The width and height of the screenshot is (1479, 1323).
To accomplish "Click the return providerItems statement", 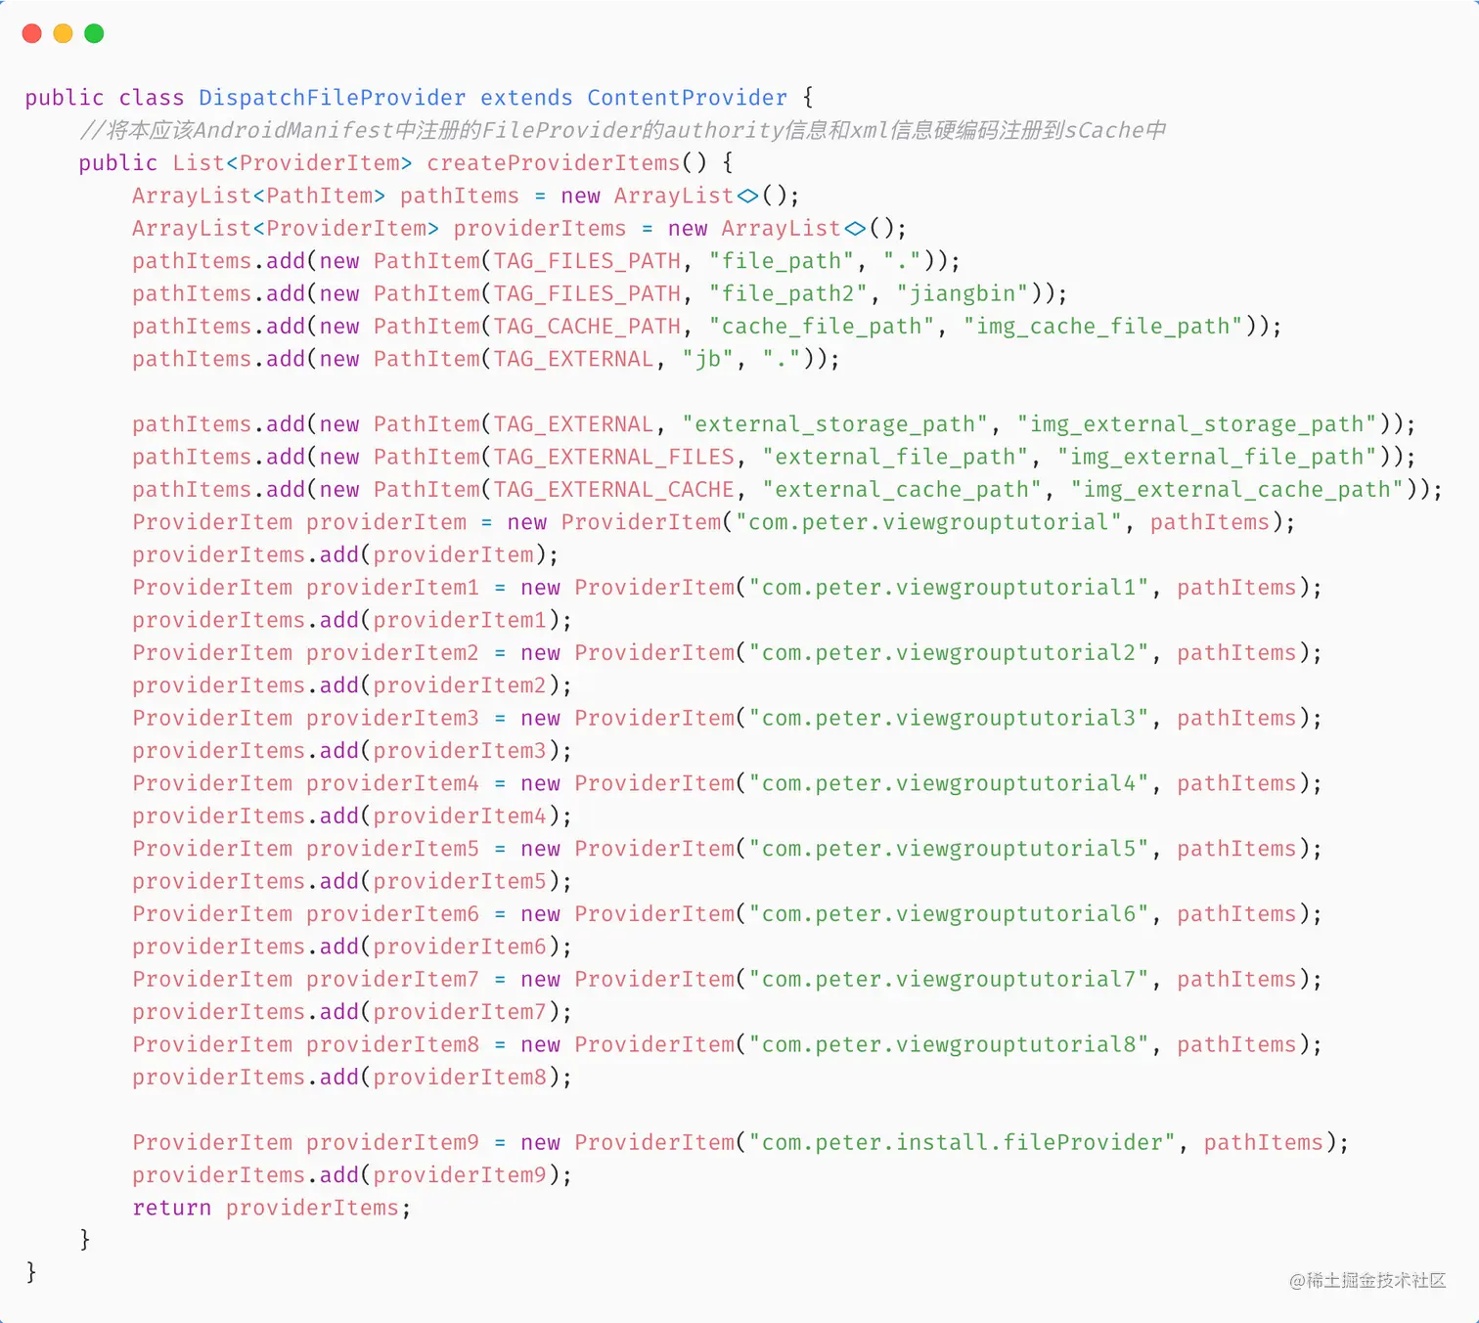I will click(272, 1209).
